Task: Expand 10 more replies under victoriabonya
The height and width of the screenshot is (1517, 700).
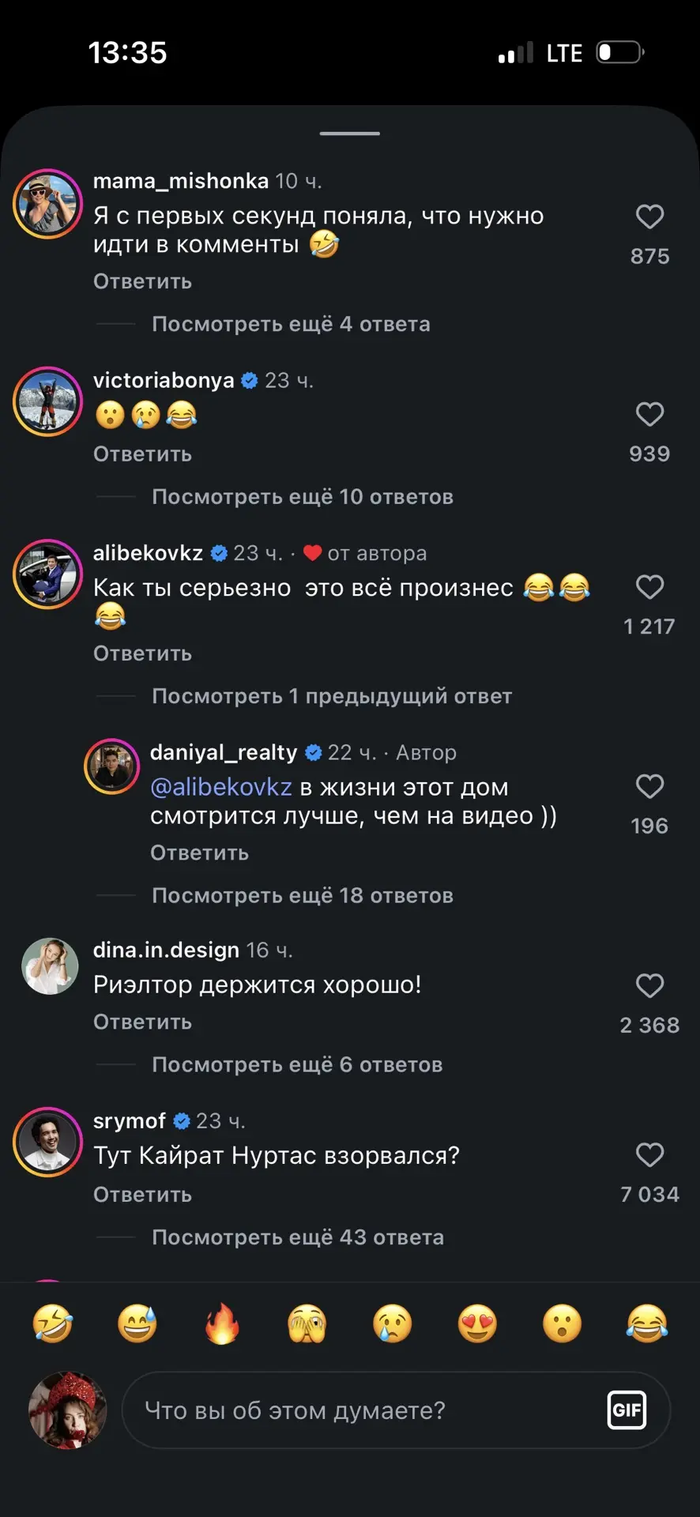Action: pos(303,497)
